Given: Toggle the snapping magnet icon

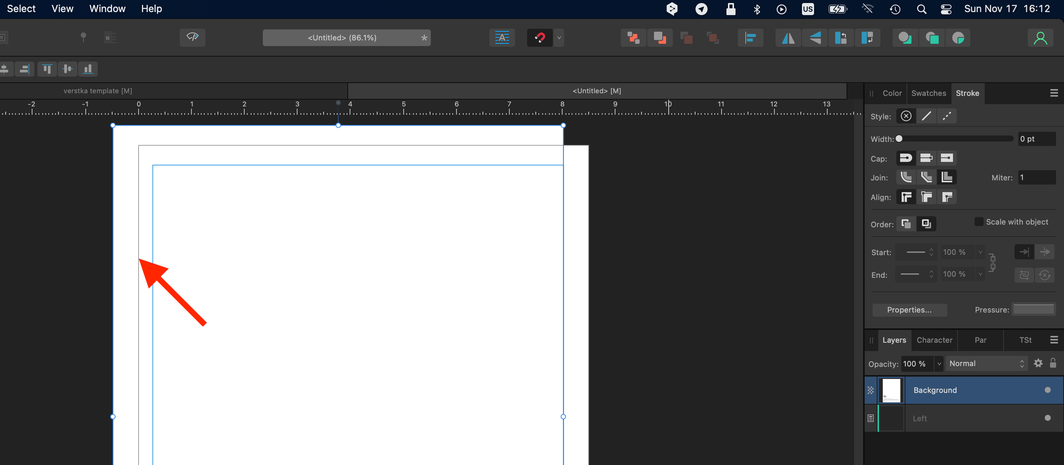Looking at the screenshot, I should click(540, 38).
